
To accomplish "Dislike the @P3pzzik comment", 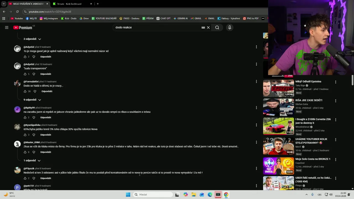I will (x=34, y=178).
